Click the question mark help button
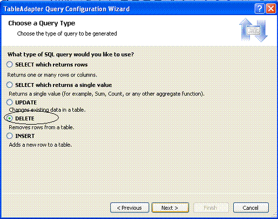 tap(260, 8)
